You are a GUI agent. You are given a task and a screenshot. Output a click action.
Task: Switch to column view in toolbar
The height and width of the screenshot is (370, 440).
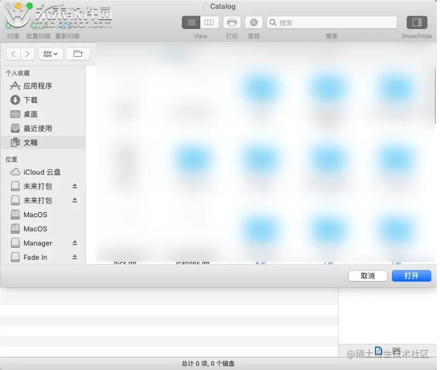[209, 22]
